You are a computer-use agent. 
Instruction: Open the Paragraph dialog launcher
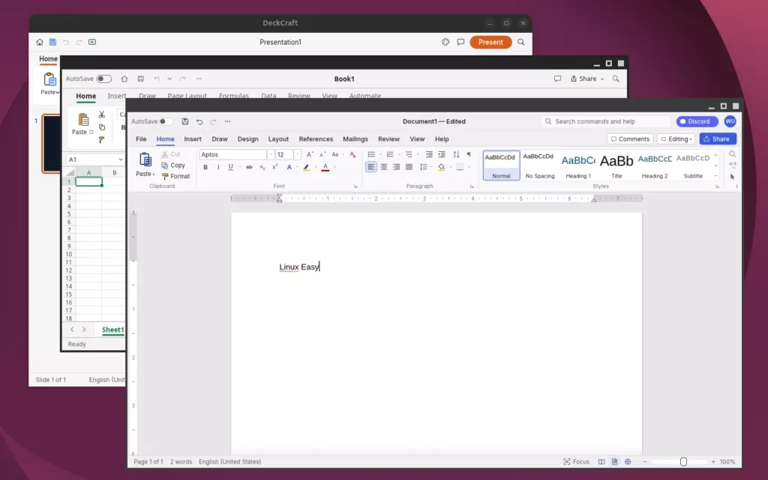(x=472, y=186)
